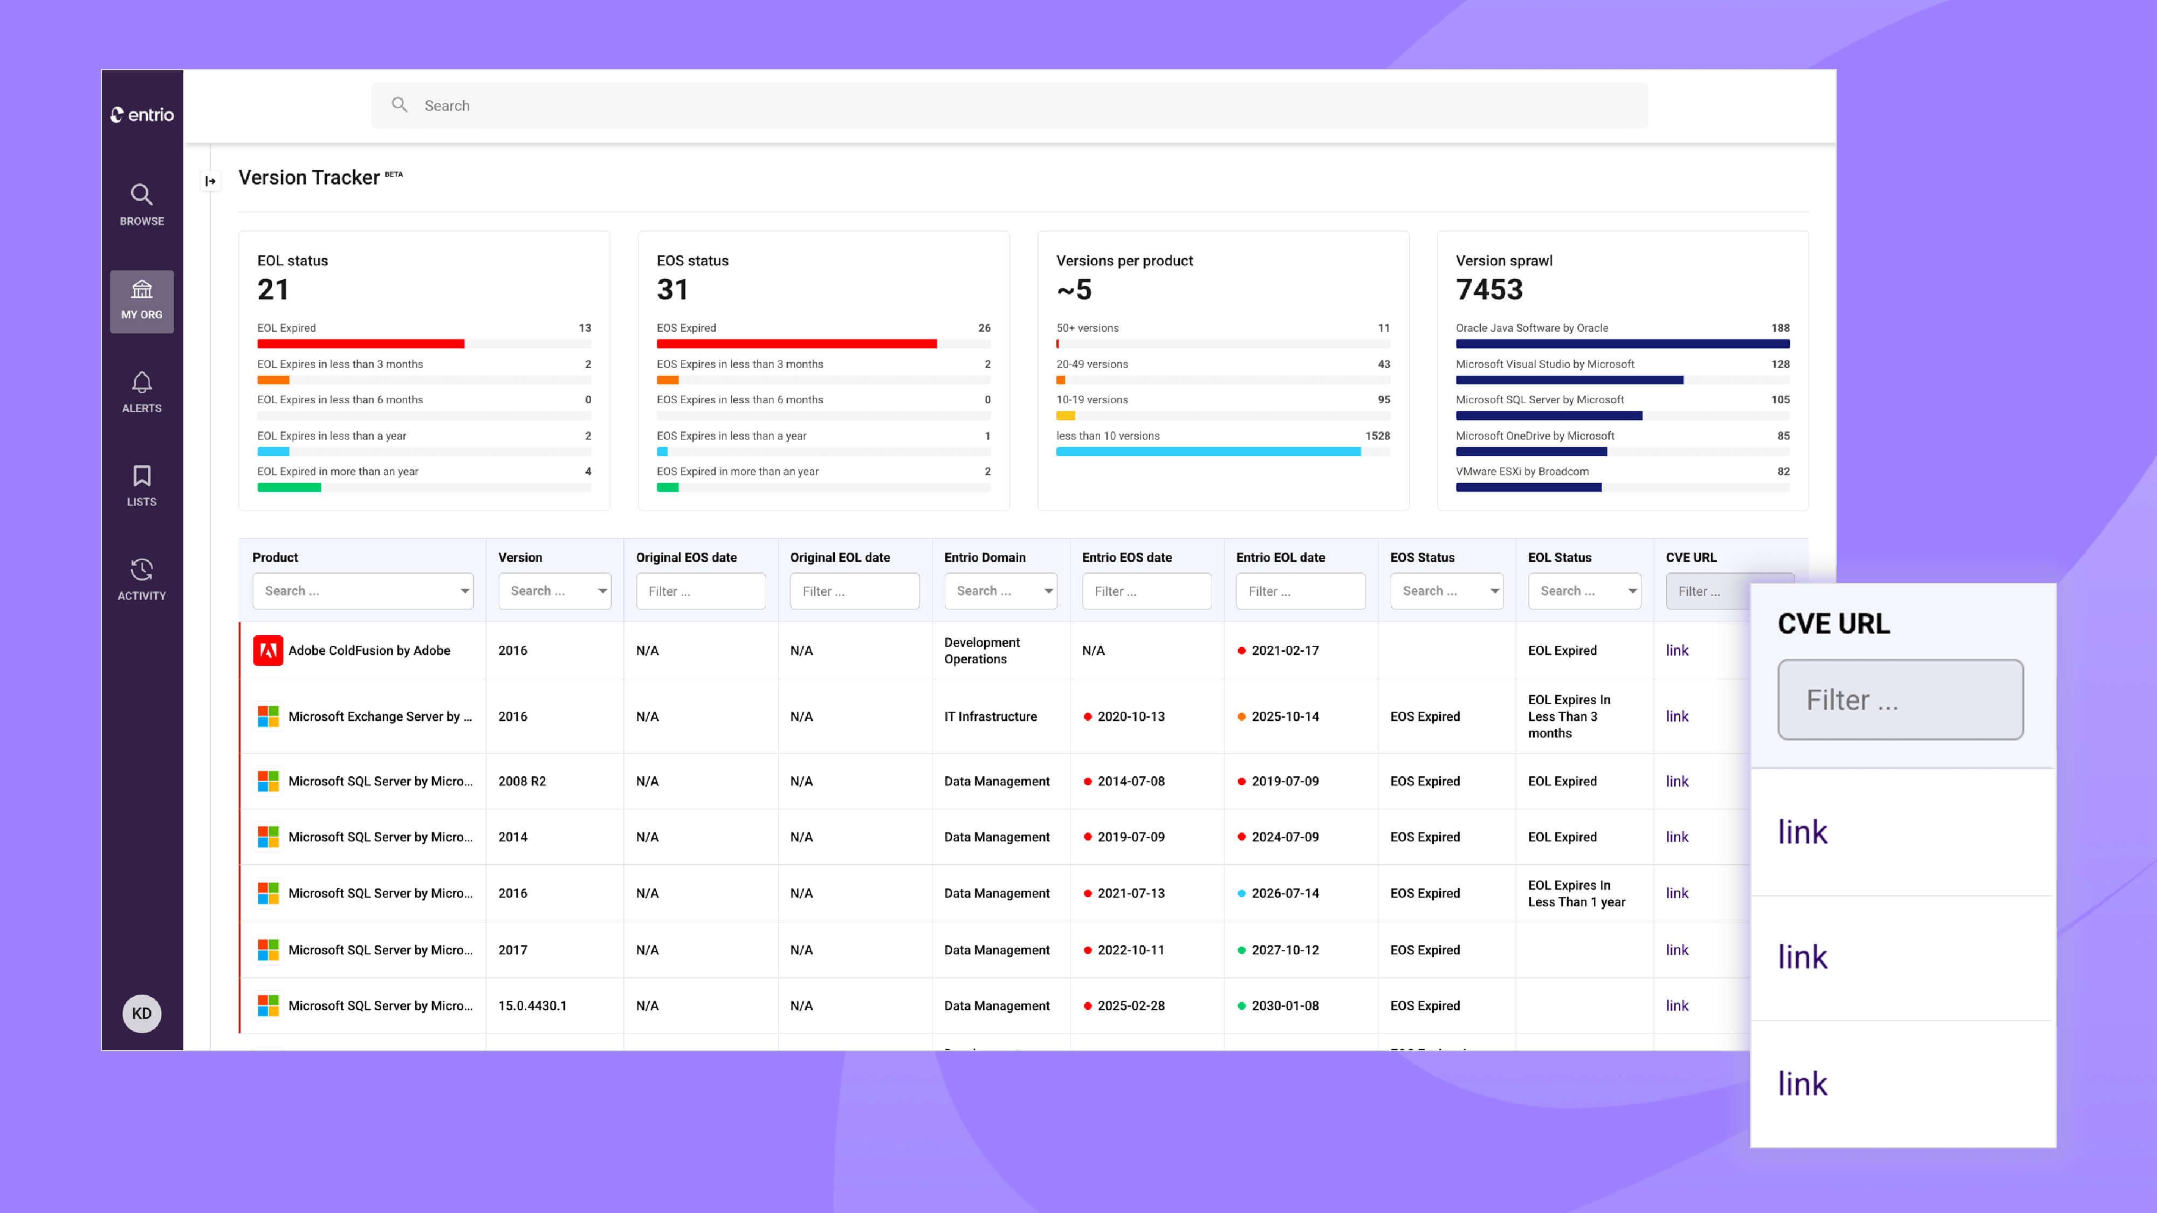Click the Product column header
This screenshot has width=2157, height=1213.
(276, 557)
